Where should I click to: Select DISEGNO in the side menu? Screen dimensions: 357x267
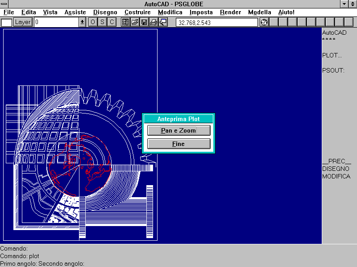[x=336, y=169]
